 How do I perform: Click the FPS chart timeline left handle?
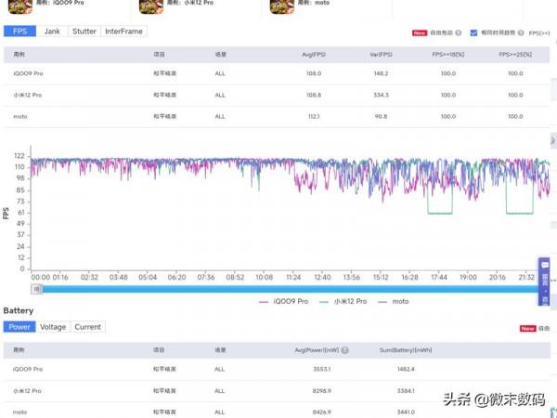(37, 288)
